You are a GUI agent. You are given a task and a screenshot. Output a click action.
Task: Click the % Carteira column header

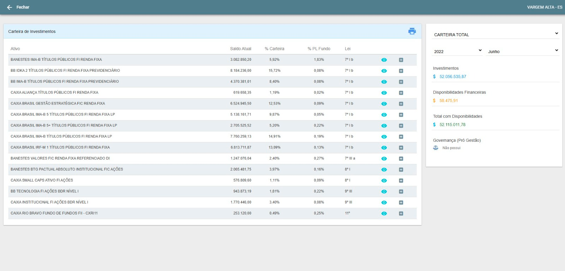(274, 49)
